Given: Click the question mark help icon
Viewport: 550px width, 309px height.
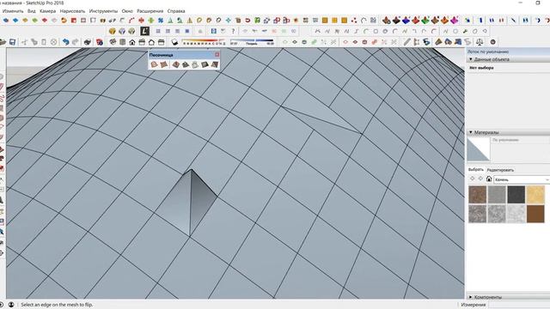Looking at the screenshot, I should pyautogui.click(x=233, y=31).
